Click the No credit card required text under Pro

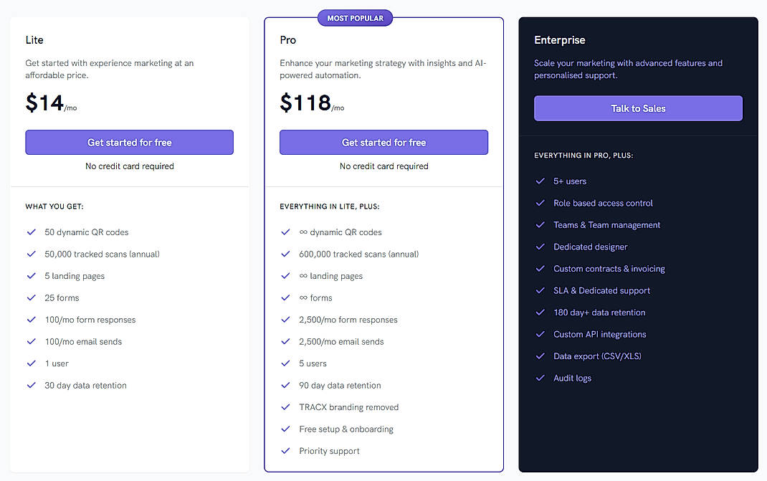point(383,166)
